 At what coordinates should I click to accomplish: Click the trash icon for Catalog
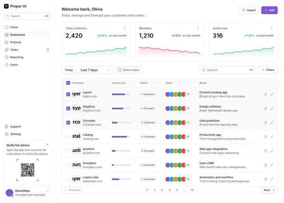coord(266,137)
